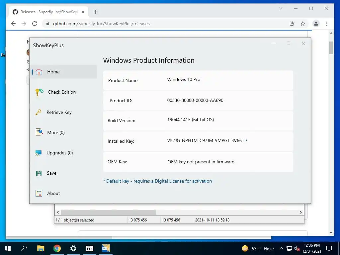Share this page from the address bar

click(292, 24)
